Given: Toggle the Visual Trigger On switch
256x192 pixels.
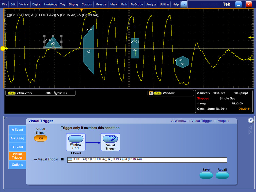Looking at the screenshot, I should click(x=41, y=138).
